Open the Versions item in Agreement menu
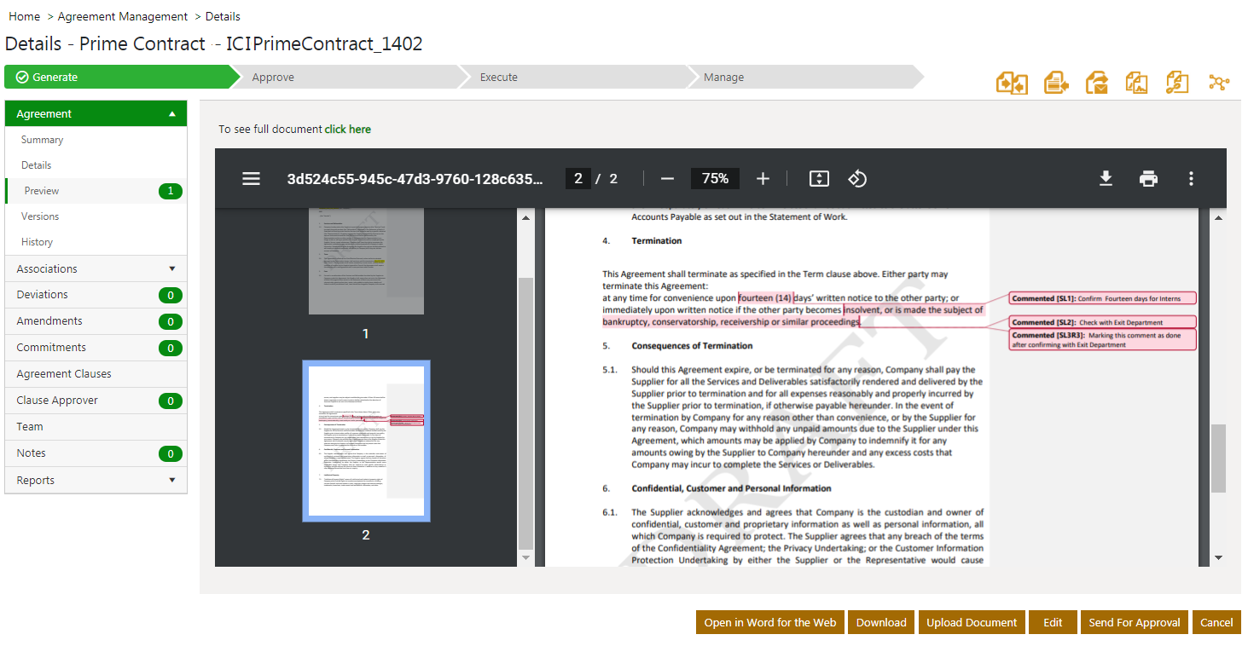The width and height of the screenshot is (1248, 646). tap(40, 216)
